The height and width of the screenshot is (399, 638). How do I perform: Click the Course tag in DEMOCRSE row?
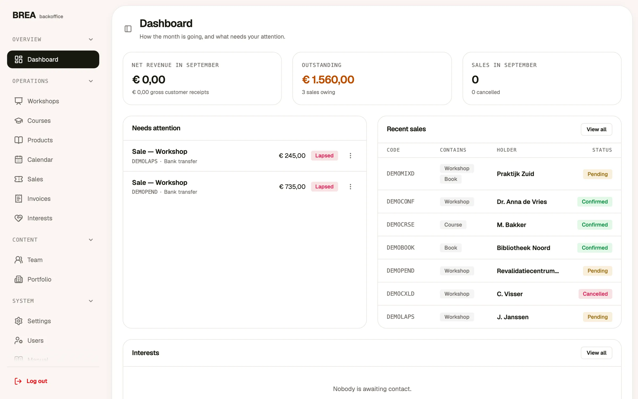tap(453, 225)
